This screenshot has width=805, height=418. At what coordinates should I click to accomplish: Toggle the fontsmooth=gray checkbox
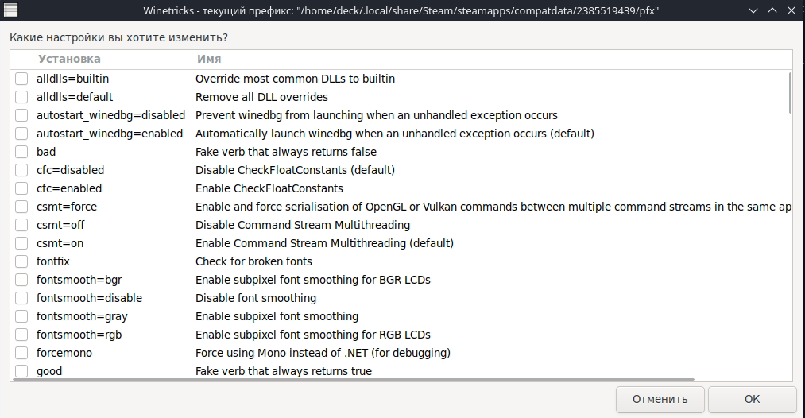tap(21, 316)
